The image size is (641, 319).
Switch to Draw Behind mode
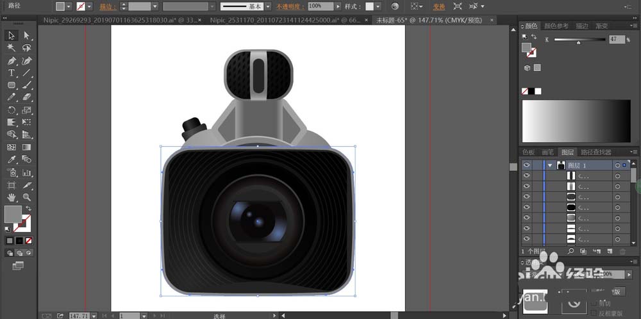[x=19, y=253]
